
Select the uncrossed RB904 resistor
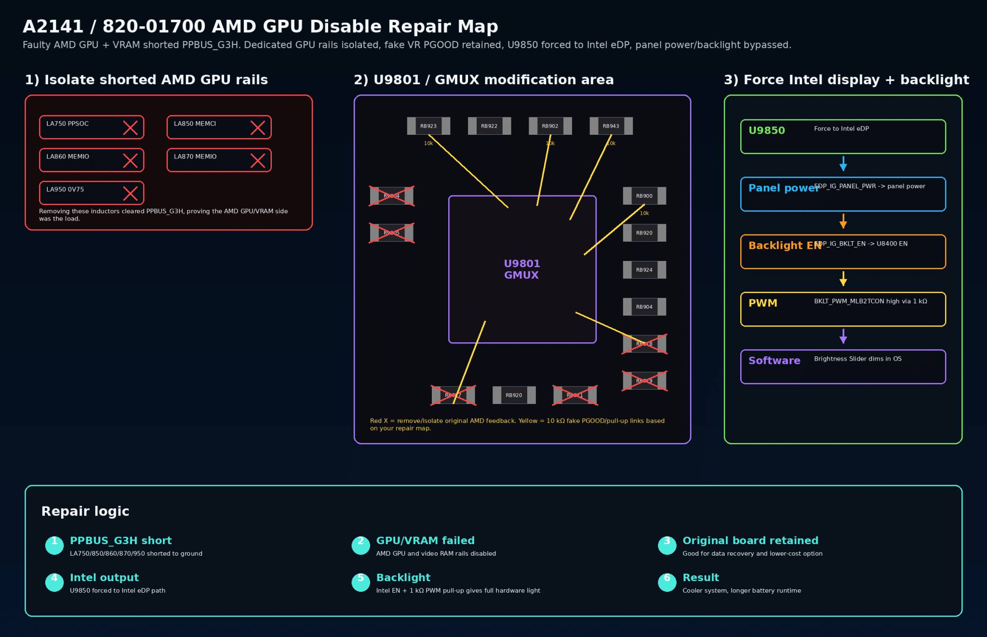click(x=644, y=307)
